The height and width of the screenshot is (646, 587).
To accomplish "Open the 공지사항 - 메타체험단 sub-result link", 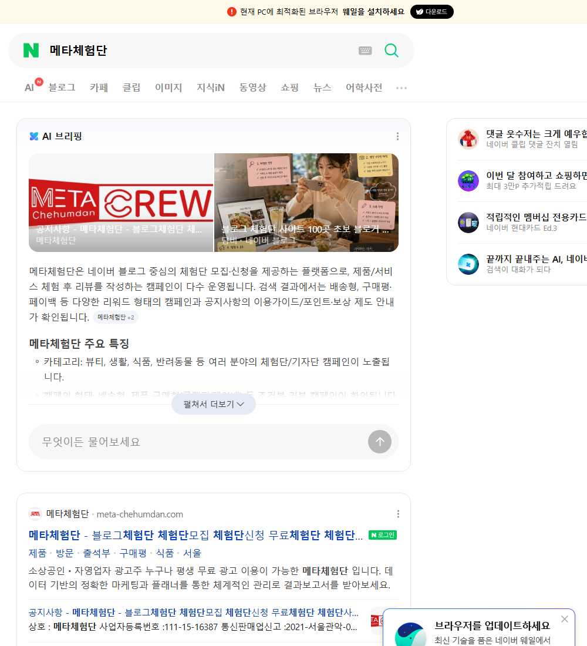I will pos(193,612).
